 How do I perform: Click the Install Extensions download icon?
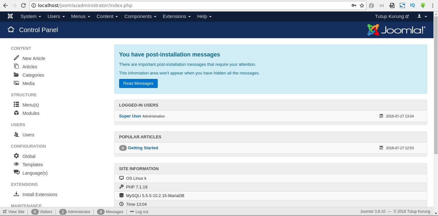coord(16,194)
